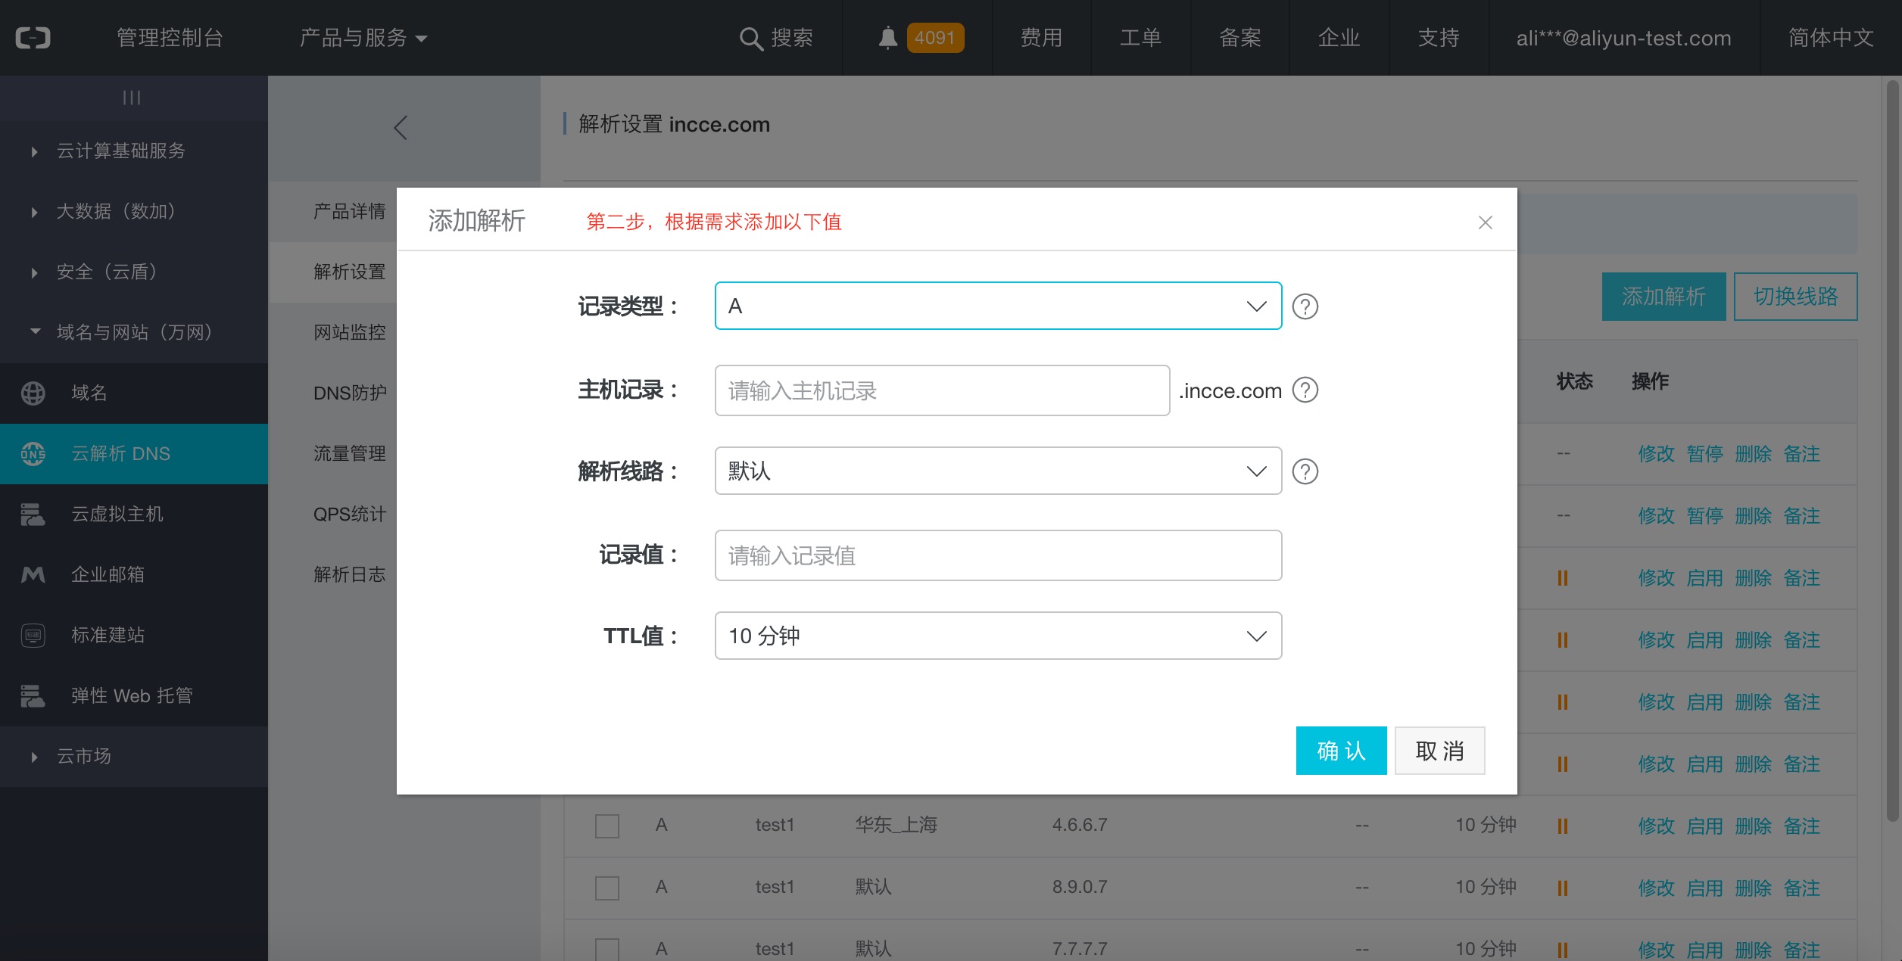Click pause status icon for 7.7.7.7 row

point(1562,950)
